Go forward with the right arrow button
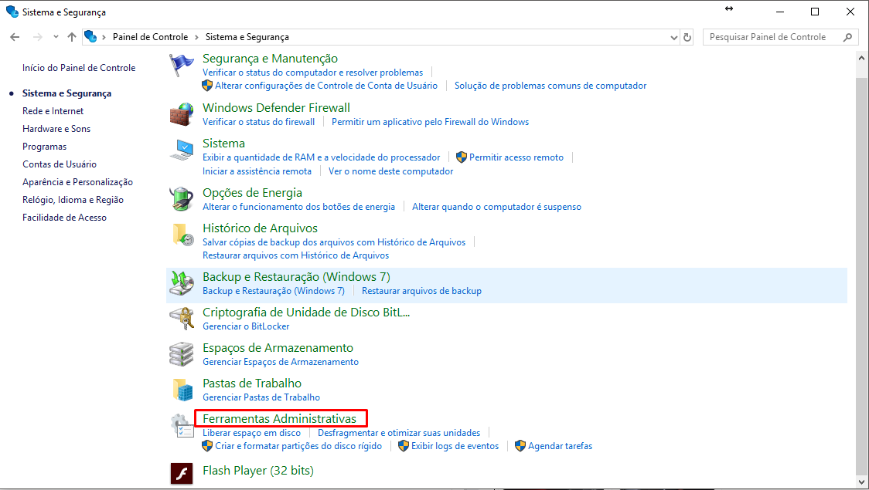This screenshot has width=869, height=490. click(x=38, y=37)
